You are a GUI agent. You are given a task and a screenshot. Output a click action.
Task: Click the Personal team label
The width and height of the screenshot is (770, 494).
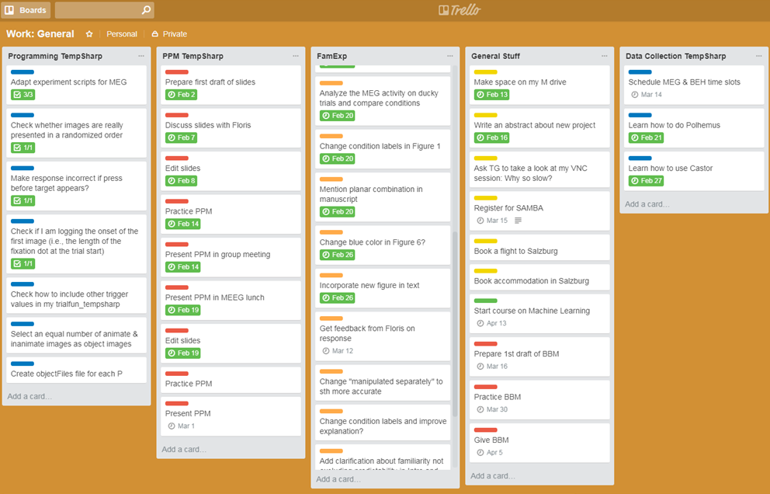pyautogui.click(x=121, y=34)
